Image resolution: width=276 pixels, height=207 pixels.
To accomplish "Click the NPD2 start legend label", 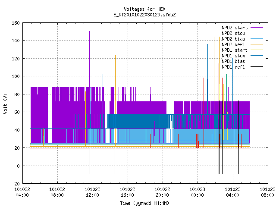I will pos(235,28).
